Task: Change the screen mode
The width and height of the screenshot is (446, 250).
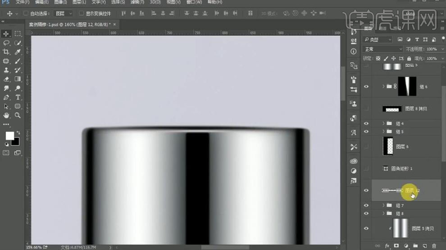Action: click(18, 153)
